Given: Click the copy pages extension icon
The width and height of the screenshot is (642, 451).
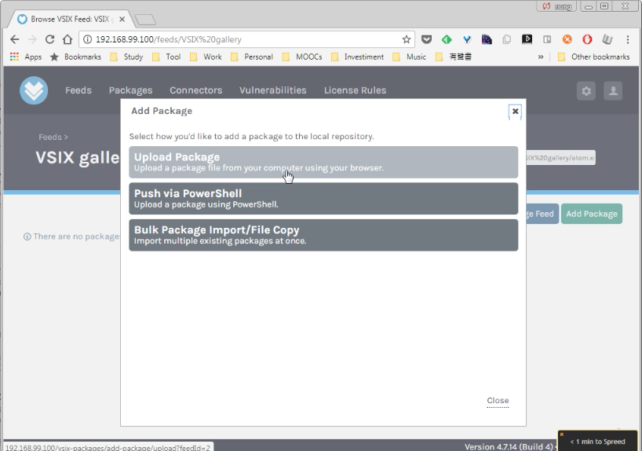Looking at the screenshot, I should point(506,39).
